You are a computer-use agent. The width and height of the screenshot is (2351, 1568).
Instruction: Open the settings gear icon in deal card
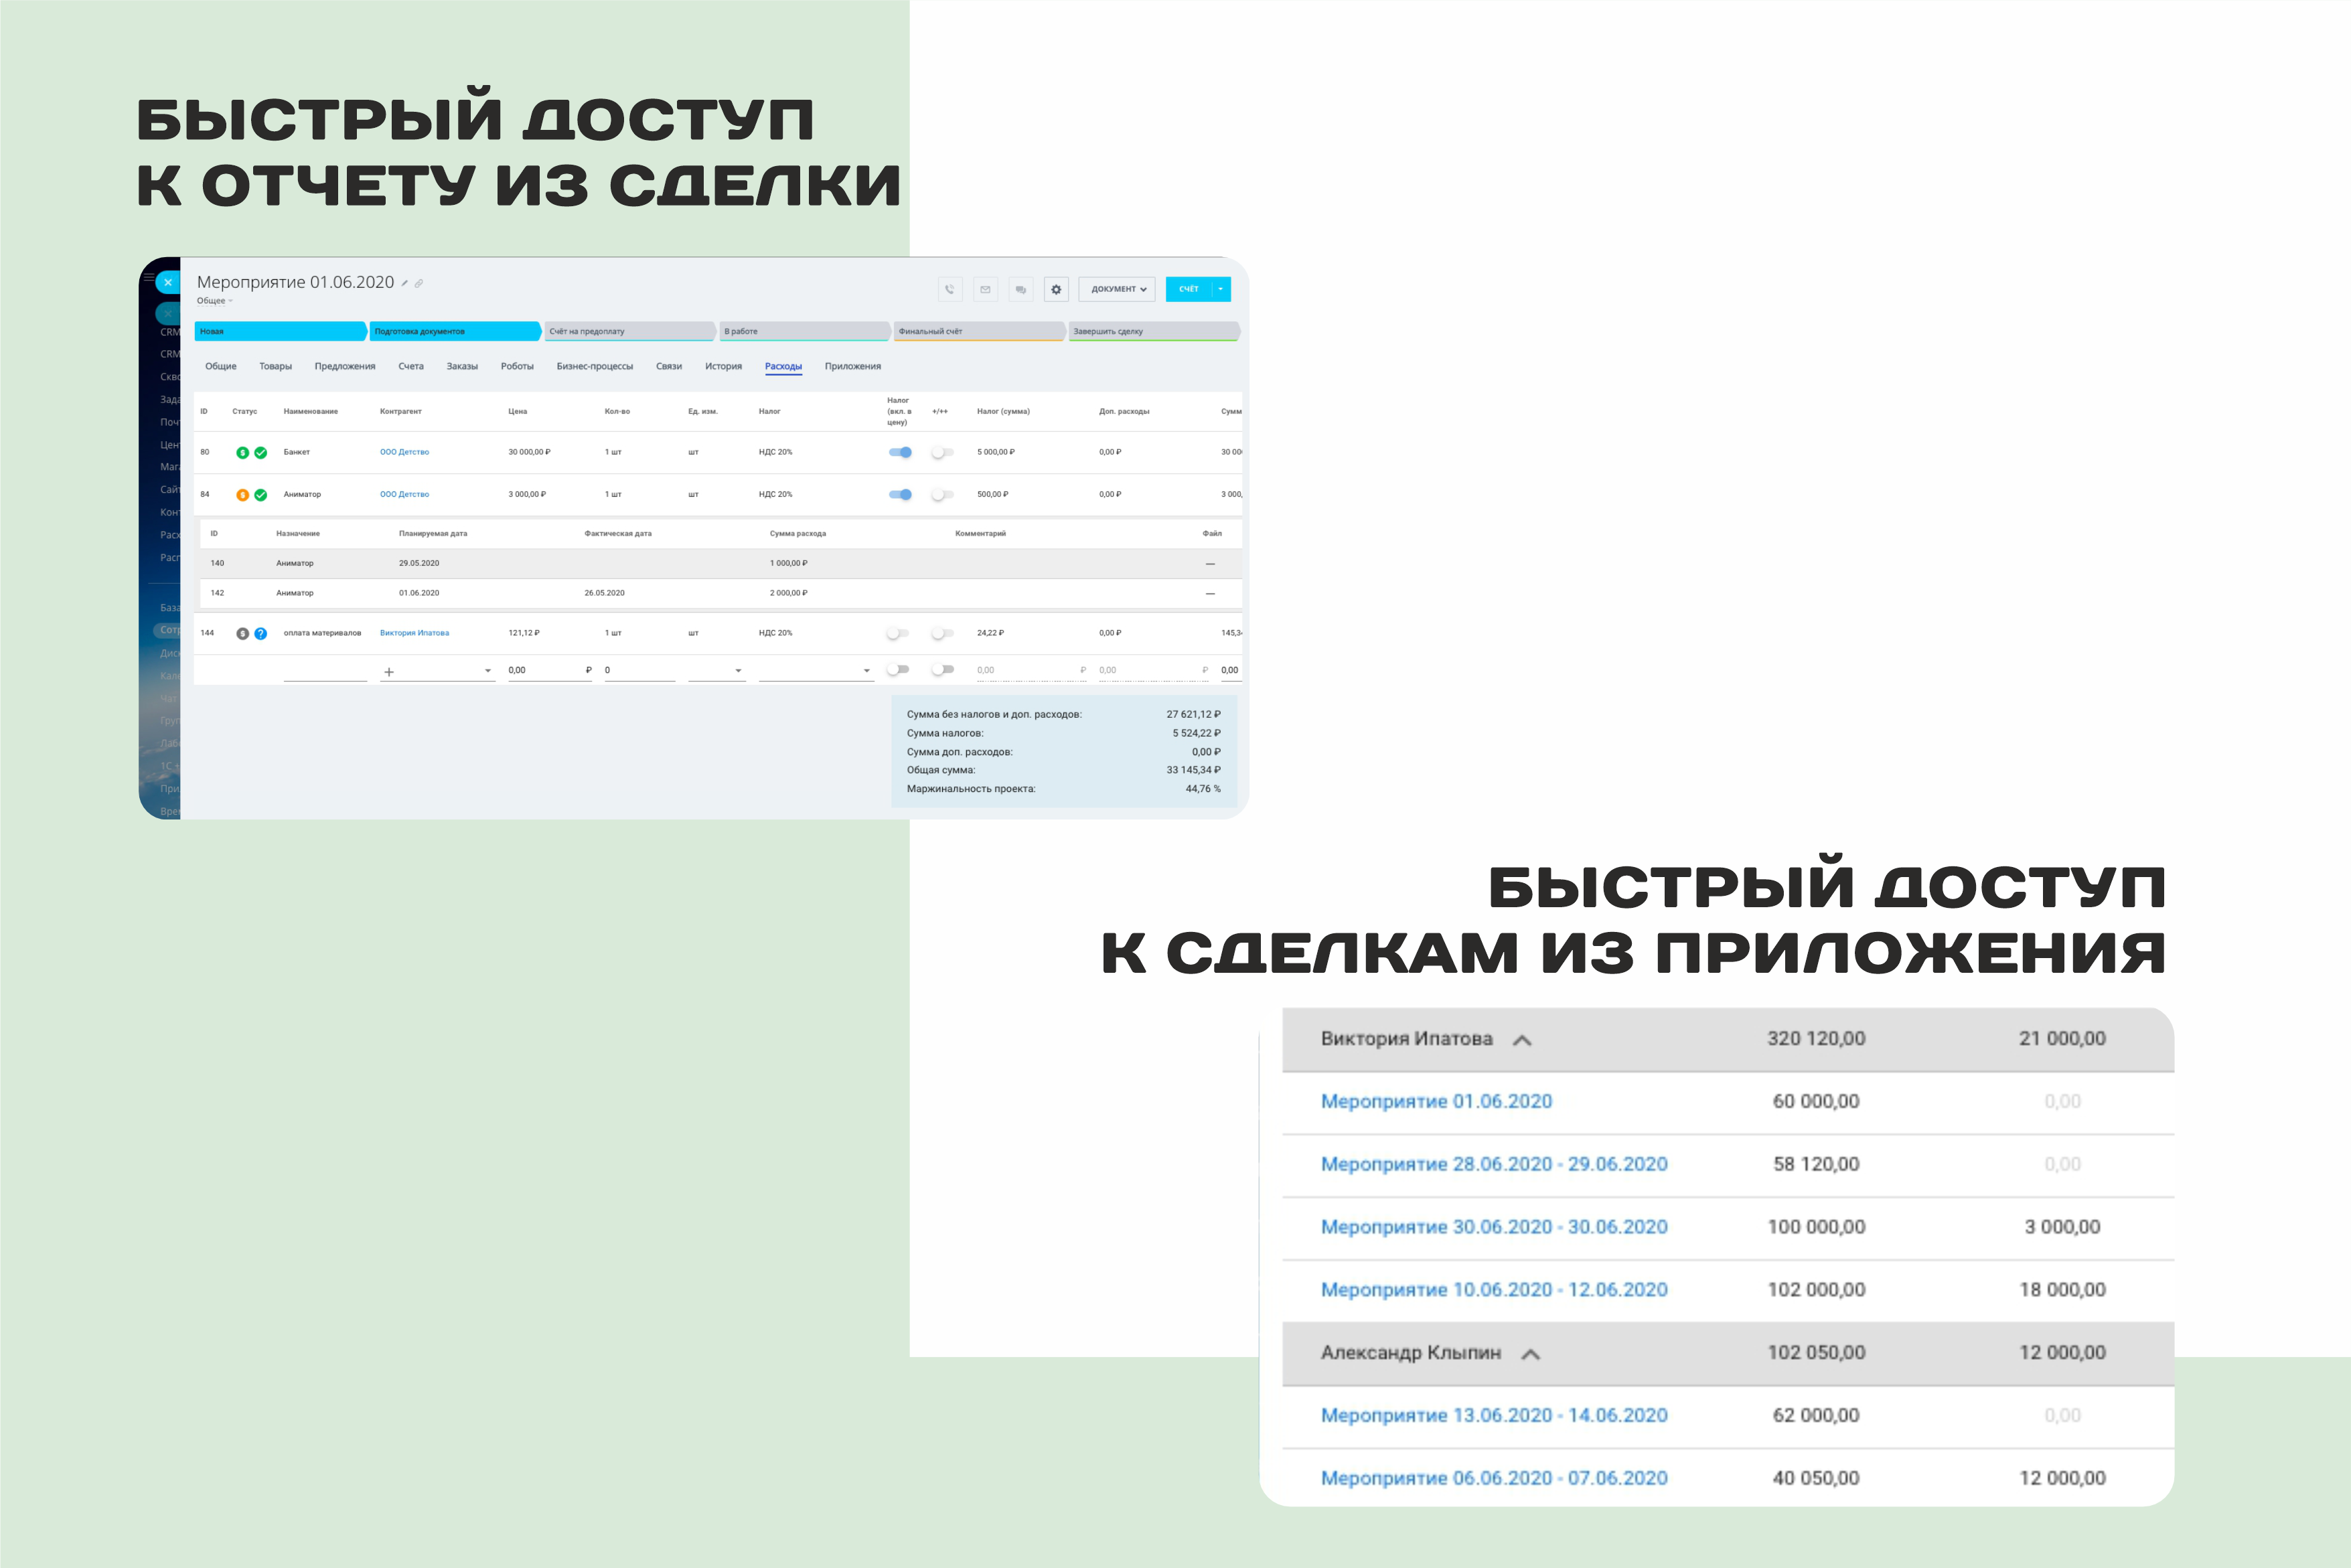1056,290
